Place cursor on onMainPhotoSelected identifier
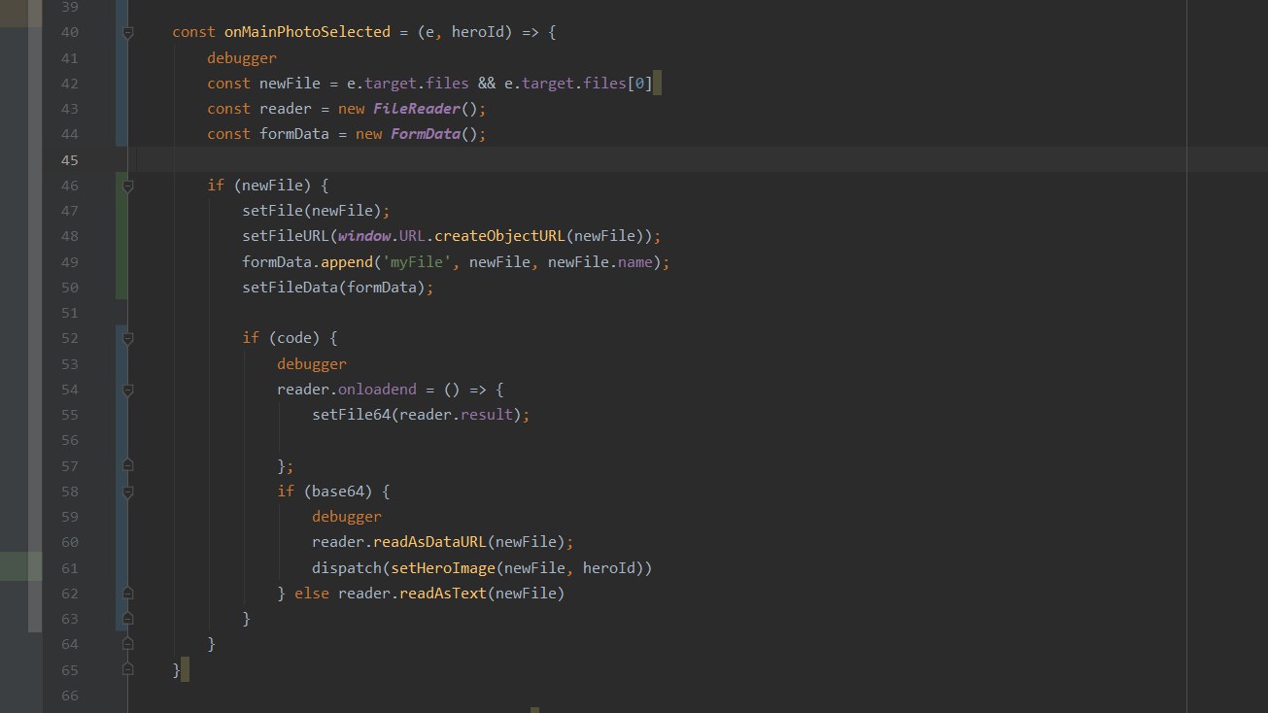 point(307,33)
